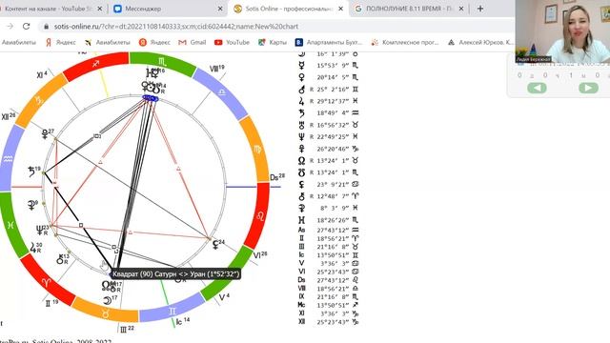Close the ПОЛНОЛУНИЕ 8.11 tab

(x=461, y=9)
